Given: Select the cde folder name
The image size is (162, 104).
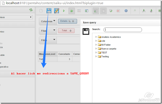Looking at the screenshot, I should [103, 41].
